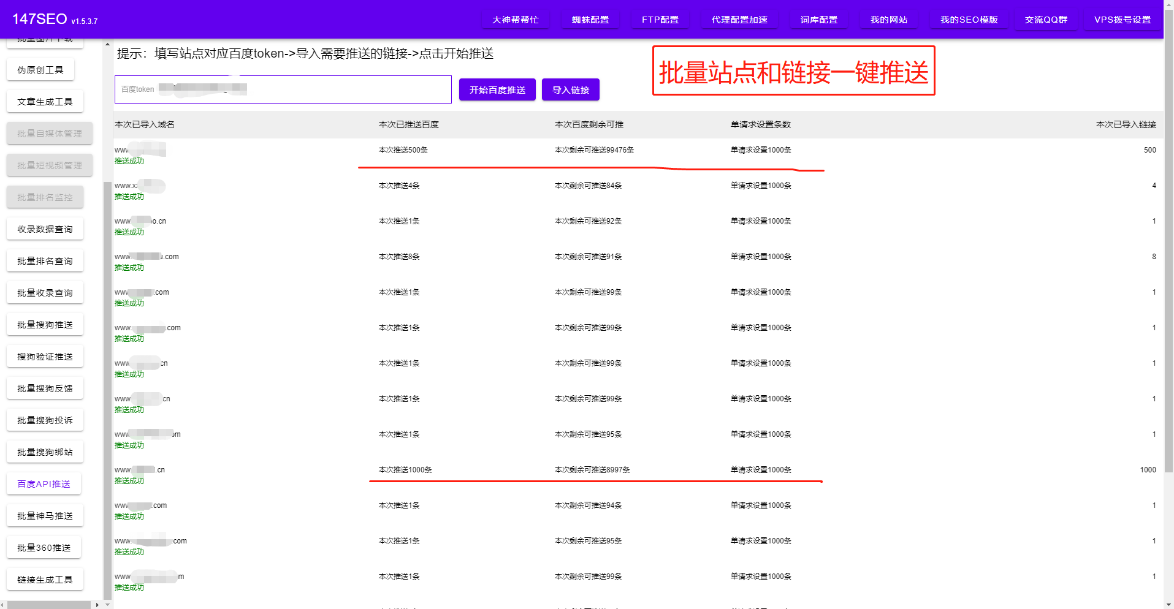Click the 开始百度推送 button

pyautogui.click(x=497, y=89)
